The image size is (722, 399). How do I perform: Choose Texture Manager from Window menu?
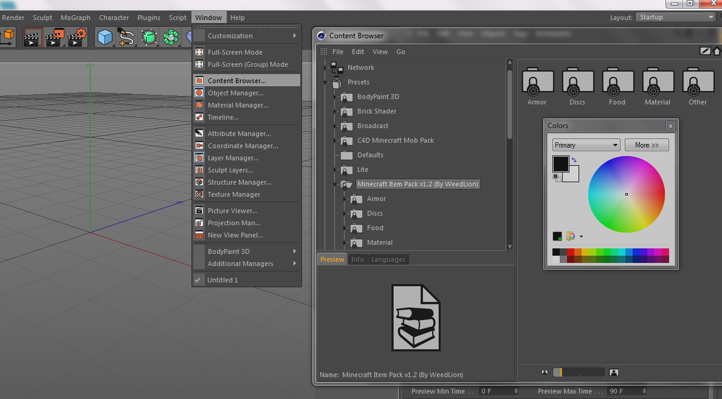[x=246, y=195]
